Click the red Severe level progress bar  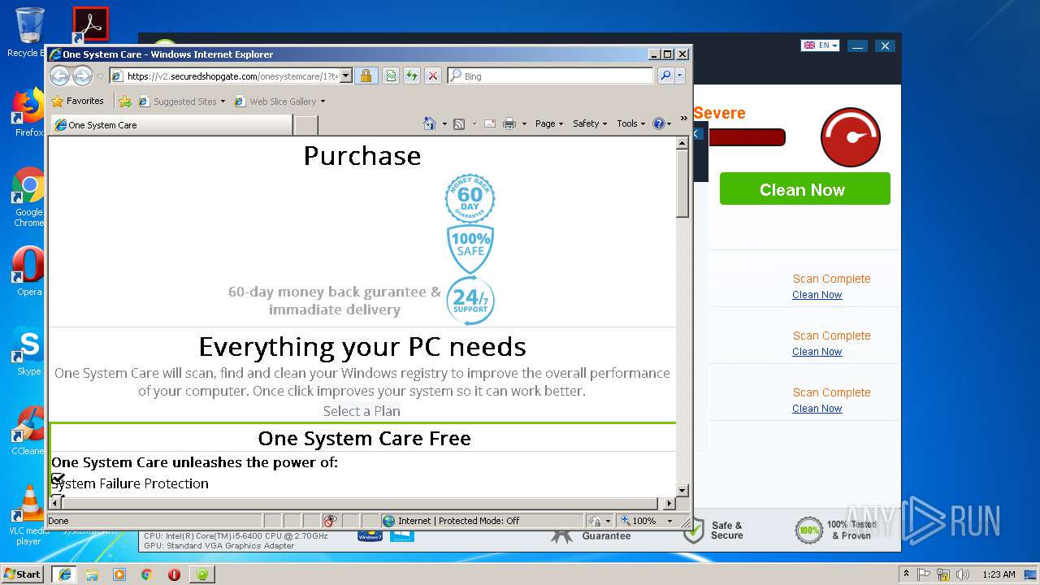[x=747, y=137]
